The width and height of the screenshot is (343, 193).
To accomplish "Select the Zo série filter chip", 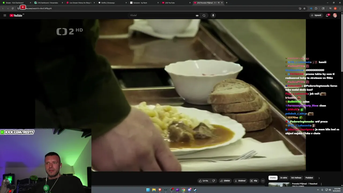I will pyautogui.click(x=284, y=178).
